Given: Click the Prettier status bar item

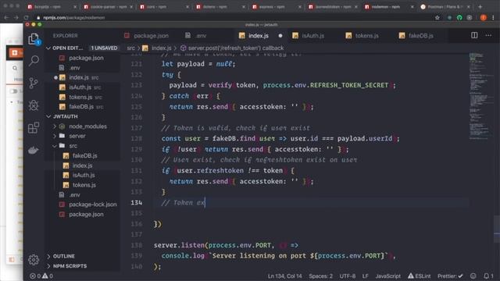Looking at the screenshot, I should tap(450, 276).
